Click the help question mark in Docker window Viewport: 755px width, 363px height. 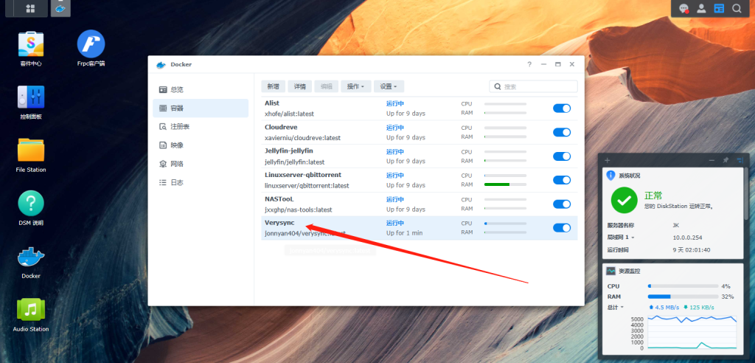pos(529,64)
